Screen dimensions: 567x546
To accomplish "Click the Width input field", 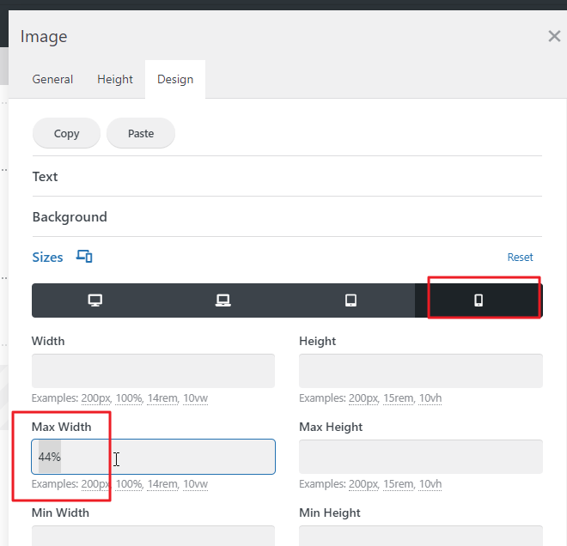I will [153, 371].
